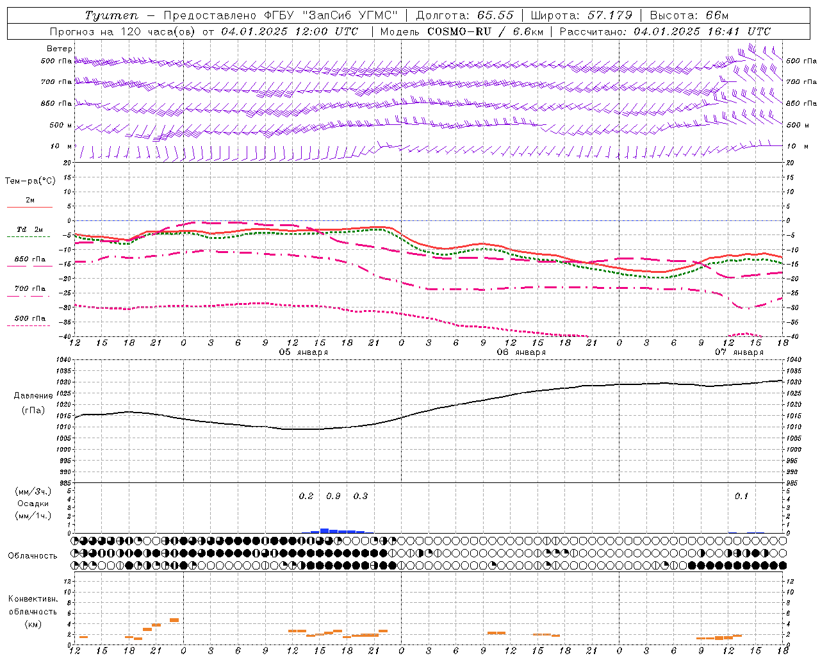Click the Конвективн. convective cloud label

coord(33,599)
